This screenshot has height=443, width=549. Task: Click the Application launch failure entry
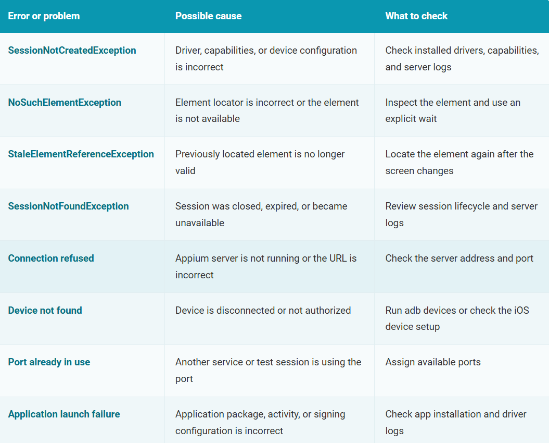click(x=63, y=414)
